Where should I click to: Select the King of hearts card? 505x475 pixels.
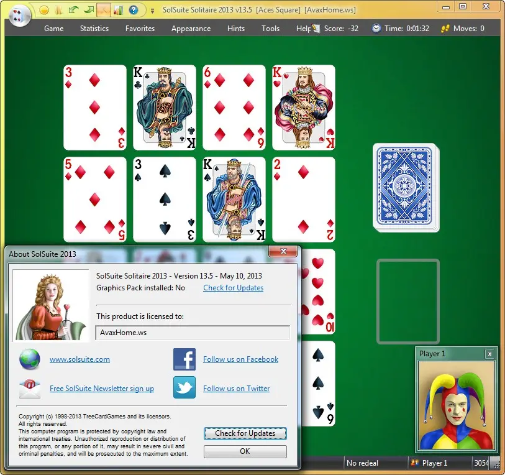coord(304,108)
